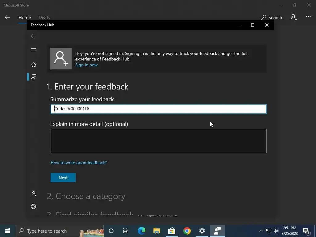Open the sidebar sign-in account icon
The height and width of the screenshot is (237, 316).
tap(34, 194)
